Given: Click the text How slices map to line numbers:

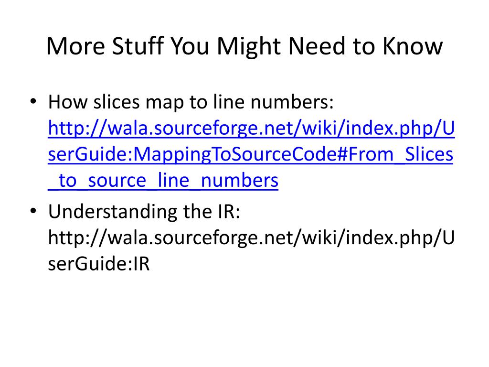Looking at the screenshot, I should pyautogui.click(x=191, y=102).
